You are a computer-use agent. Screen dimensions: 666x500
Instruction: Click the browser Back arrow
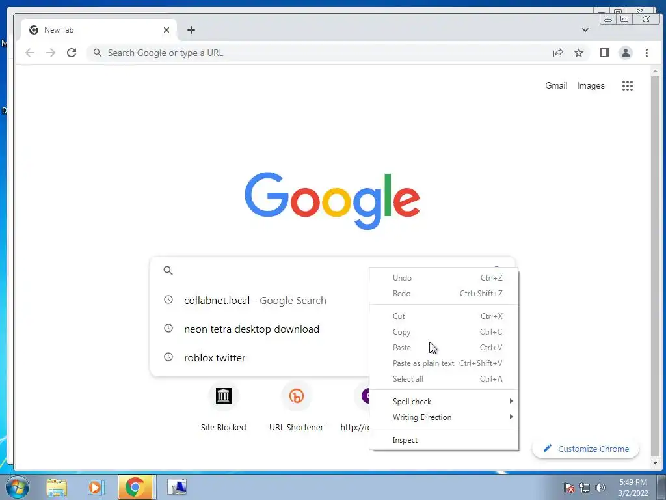(x=30, y=53)
